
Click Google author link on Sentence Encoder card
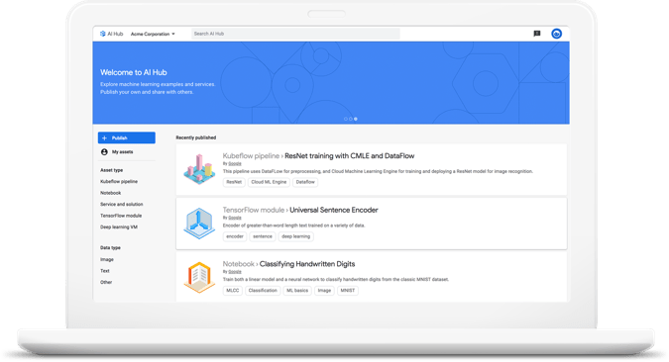pos(235,218)
